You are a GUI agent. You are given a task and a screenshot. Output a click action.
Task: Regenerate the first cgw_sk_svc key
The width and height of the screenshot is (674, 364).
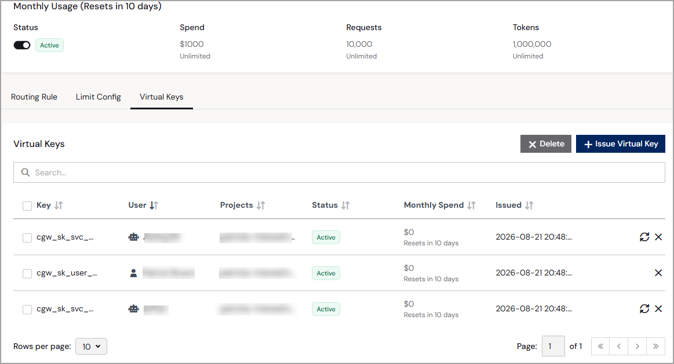tap(644, 237)
